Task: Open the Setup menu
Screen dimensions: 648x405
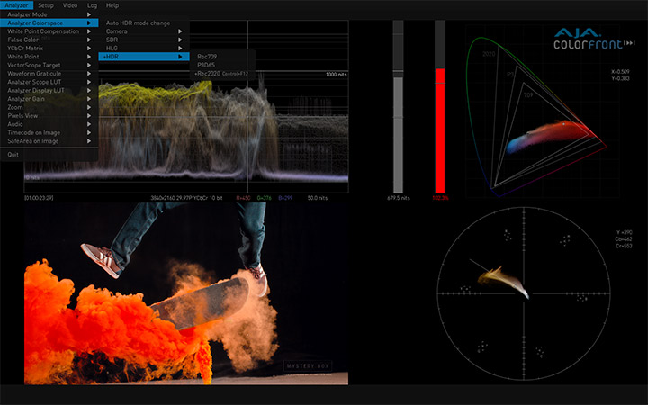Action: (45, 5)
